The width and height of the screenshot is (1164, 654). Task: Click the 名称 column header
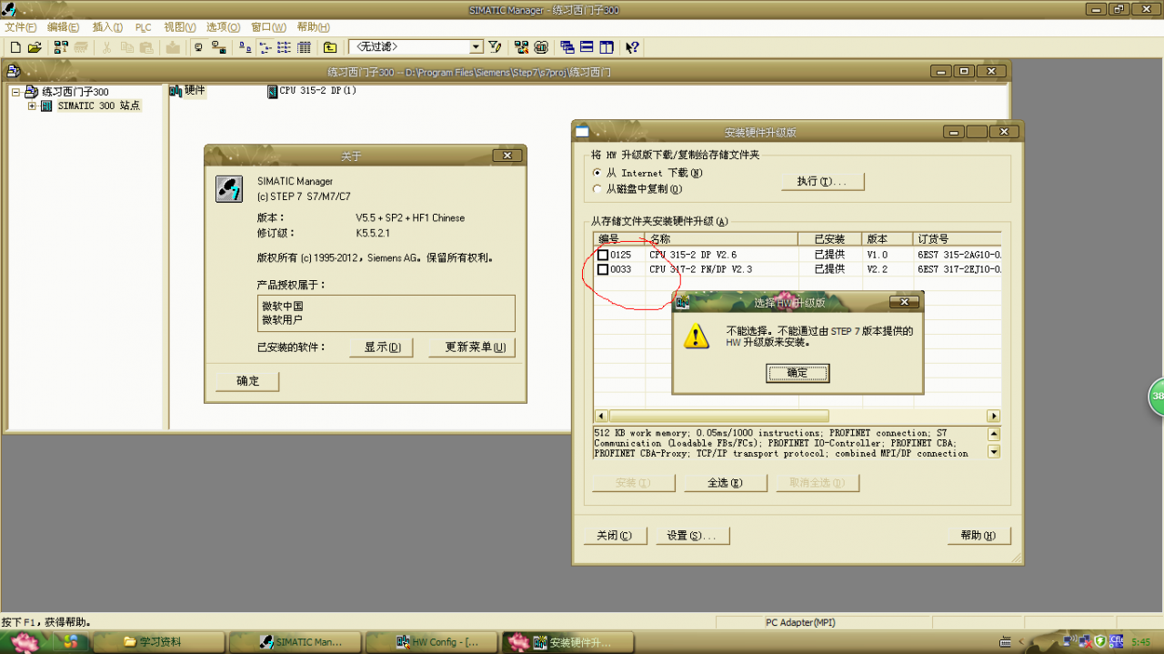(722, 239)
